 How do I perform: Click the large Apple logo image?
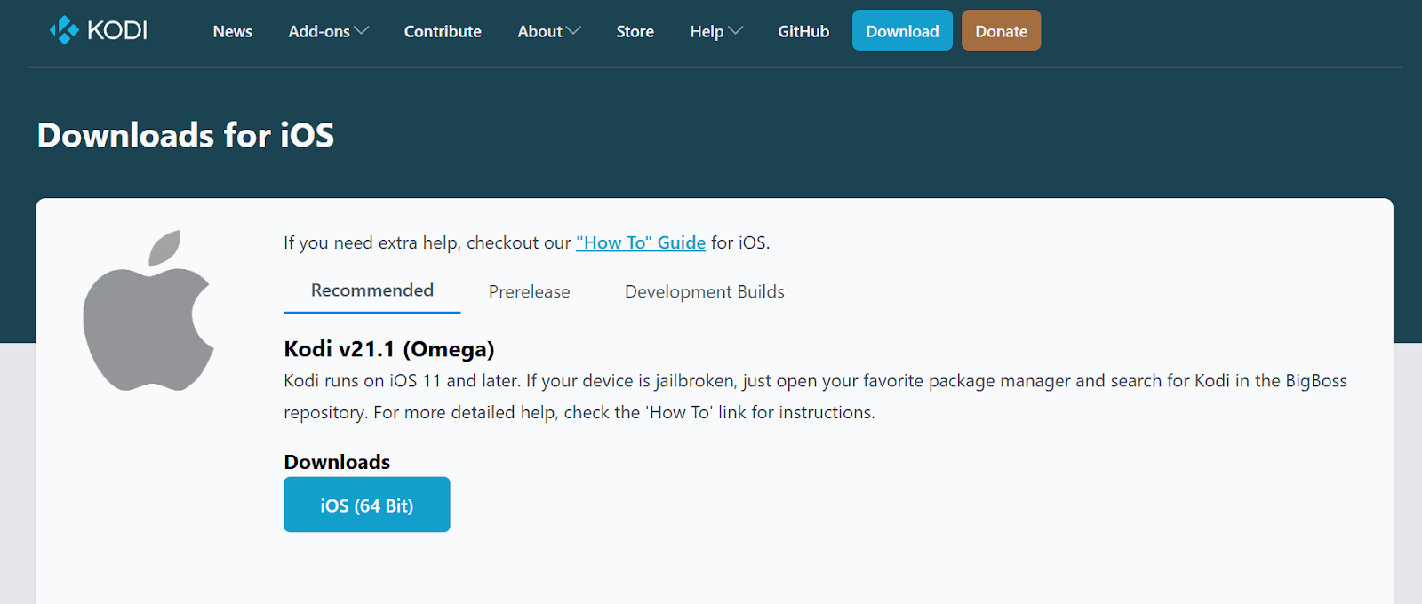pyautogui.click(x=148, y=311)
